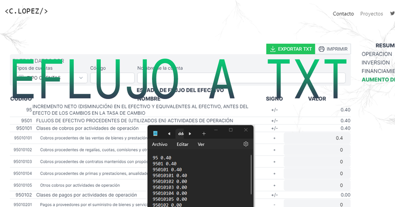Screen dimensions: 395x207
Task: Jump to OPERACION section in sidebar
Action: [377, 54]
